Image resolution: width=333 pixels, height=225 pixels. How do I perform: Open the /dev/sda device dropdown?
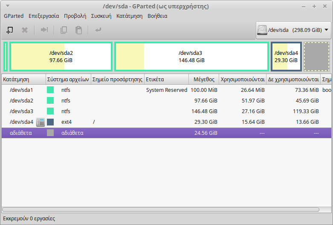pyautogui.click(x=293, y=30)
